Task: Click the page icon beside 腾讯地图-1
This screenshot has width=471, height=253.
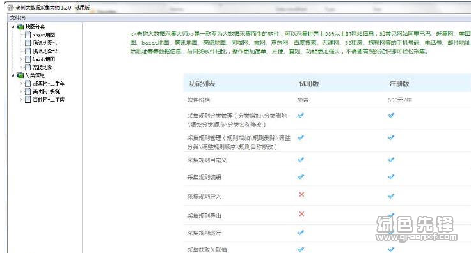Action: [x=28, y=43]
